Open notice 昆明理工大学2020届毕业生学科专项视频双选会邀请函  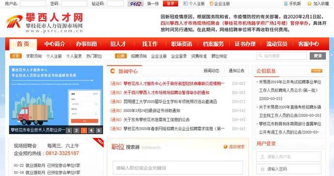pyautogui.click(x=170, y=101)
